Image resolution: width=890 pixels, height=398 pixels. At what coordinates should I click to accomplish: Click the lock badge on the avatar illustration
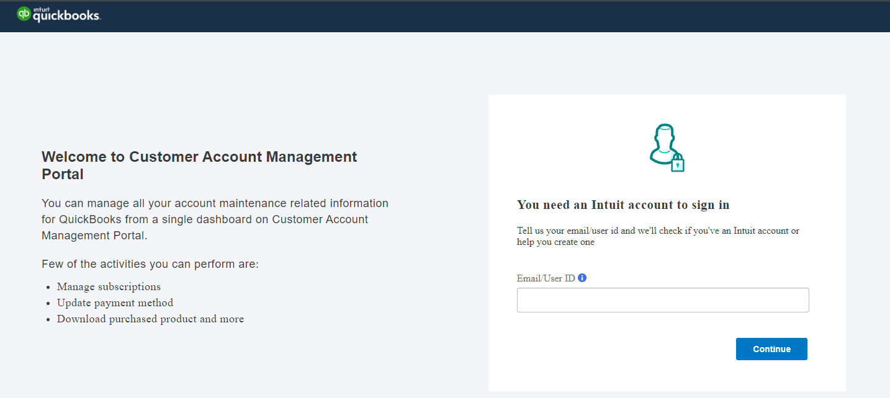(x=678, y=164)
